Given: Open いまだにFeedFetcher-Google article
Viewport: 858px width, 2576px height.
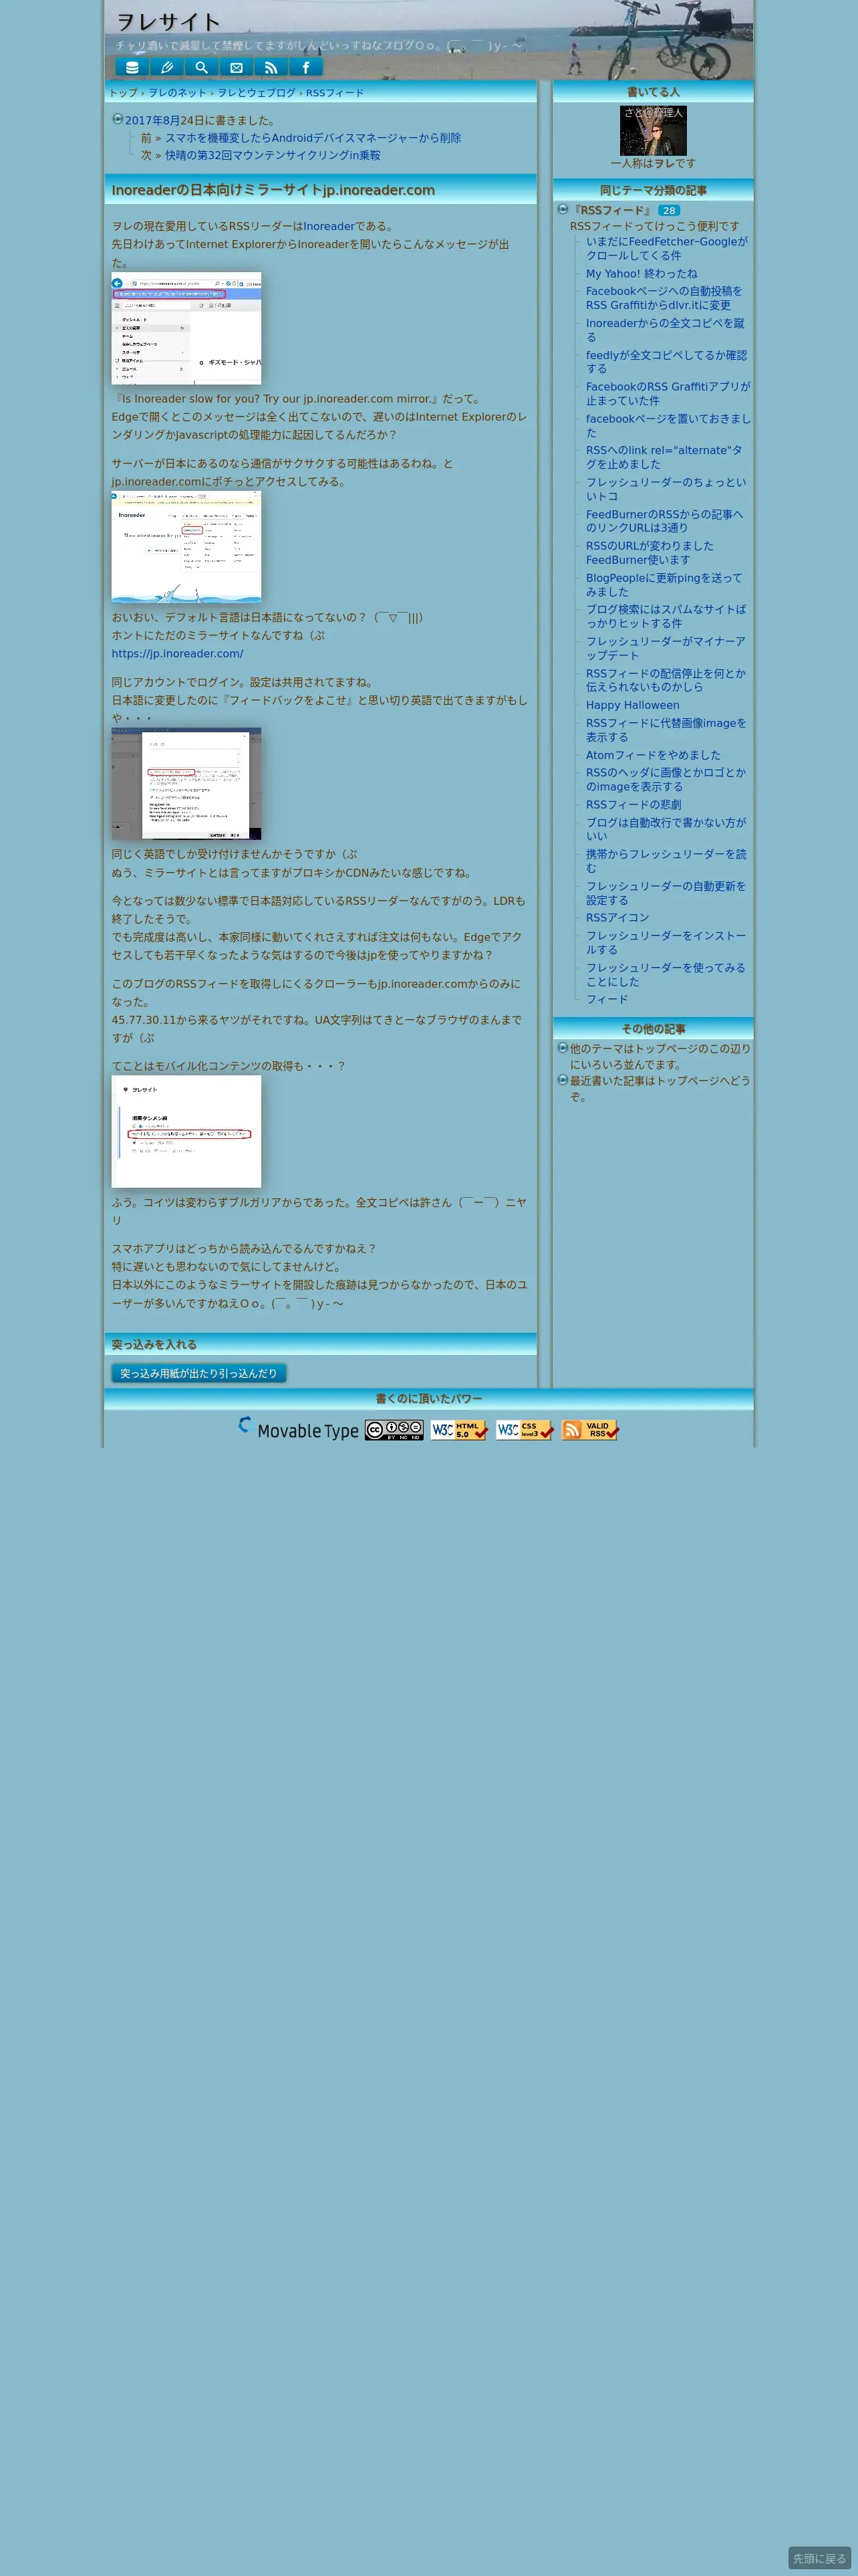Looking at the screenshot, I should click(666, 248).
